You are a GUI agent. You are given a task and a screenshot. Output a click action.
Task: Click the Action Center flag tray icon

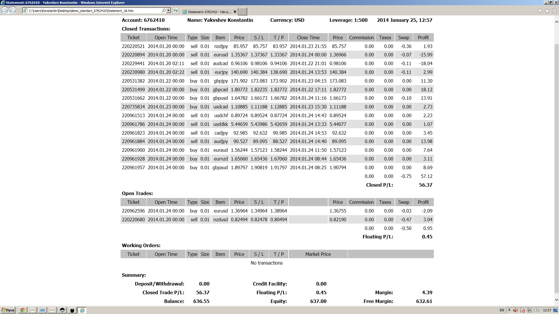(523, 310)
